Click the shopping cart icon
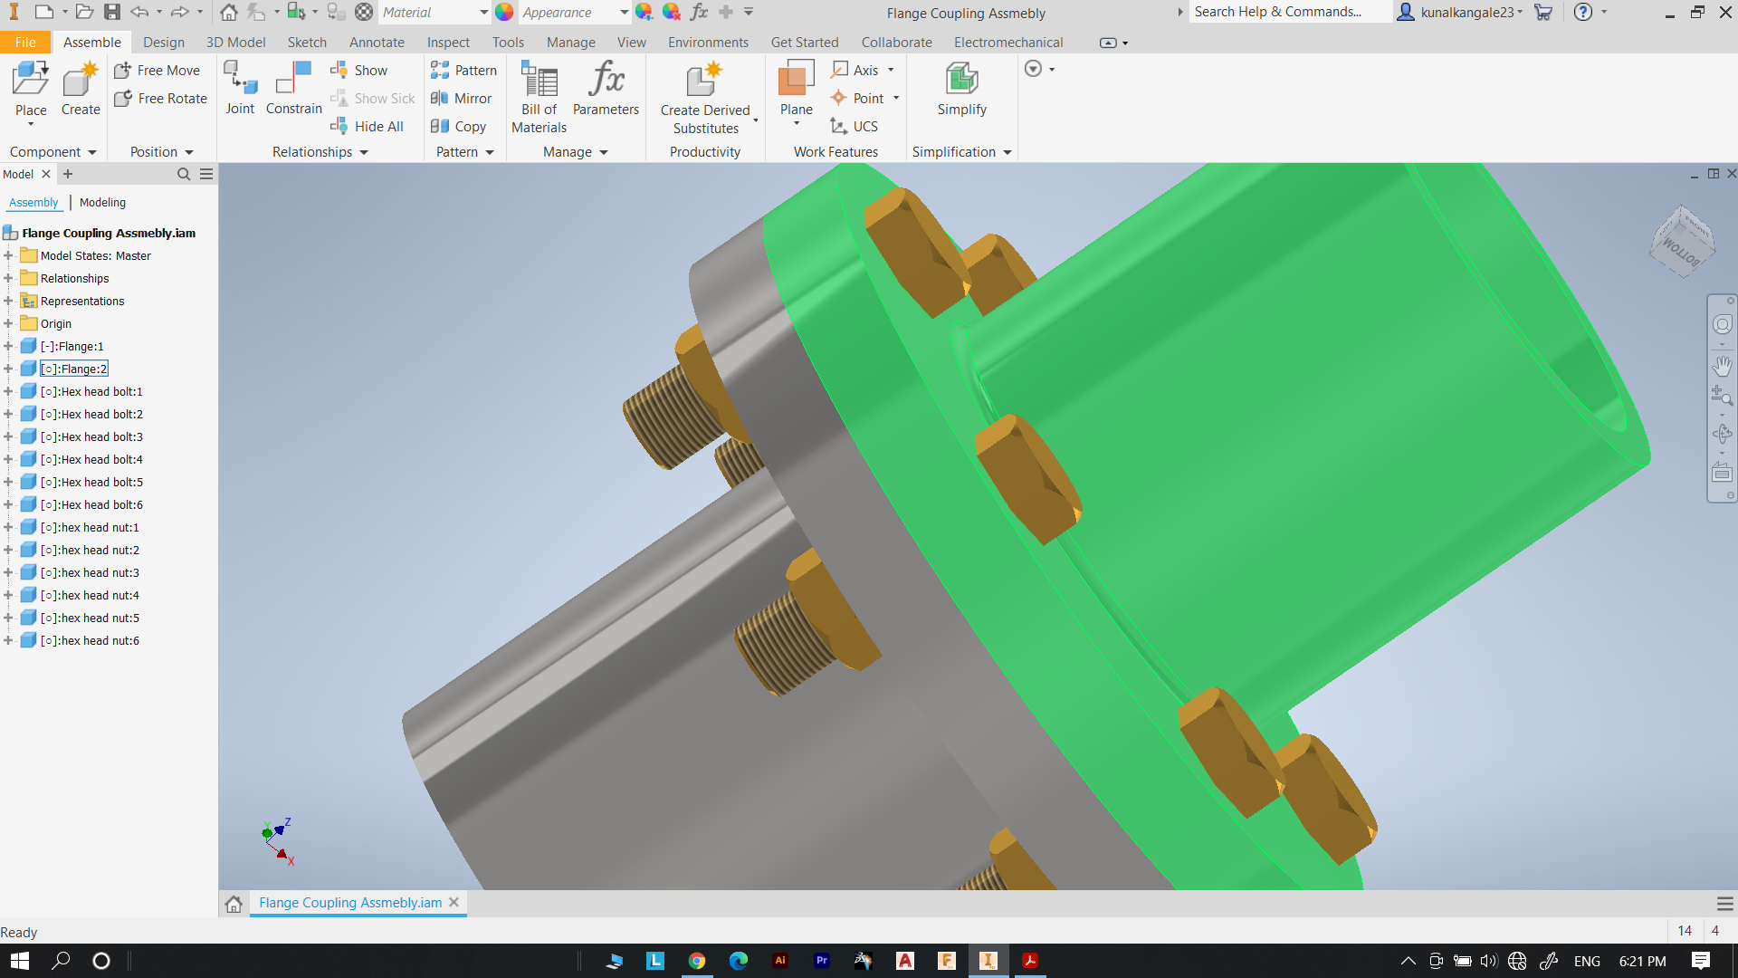This screenshot has width=1738, height=978. (x=1543, y=12)
